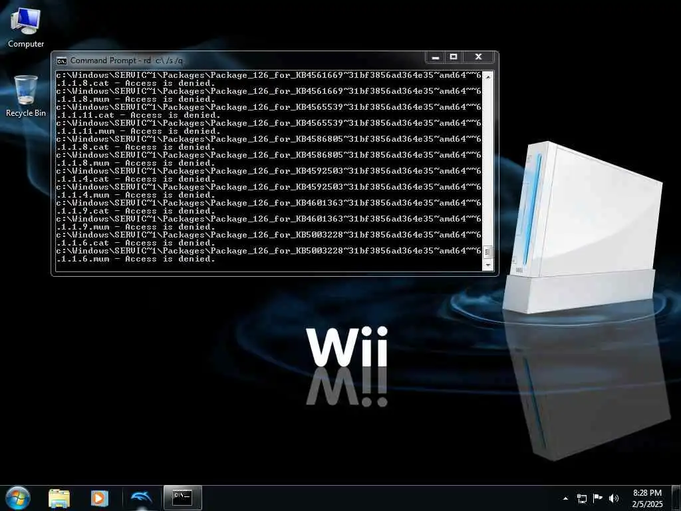Click ".1.1.11.cat - Access is denied." line
Viewport: 681px width, 511px height.
pyautogui.click(x=138, y=115)
